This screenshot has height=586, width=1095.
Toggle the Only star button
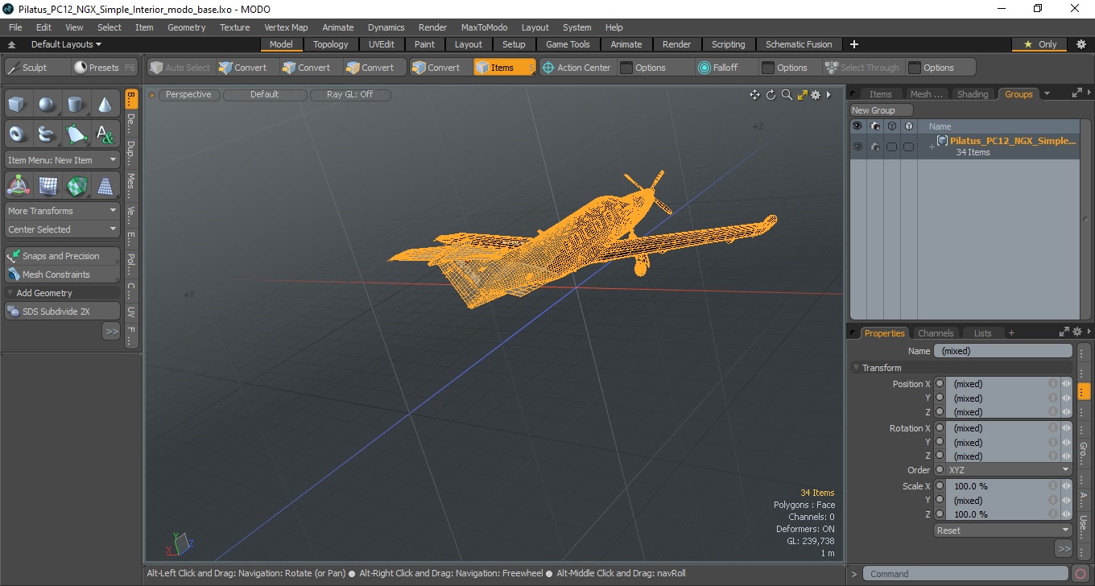point(1040,44)
